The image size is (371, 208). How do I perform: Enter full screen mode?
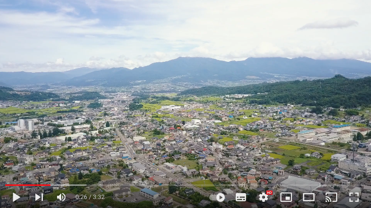pos(354,197)
